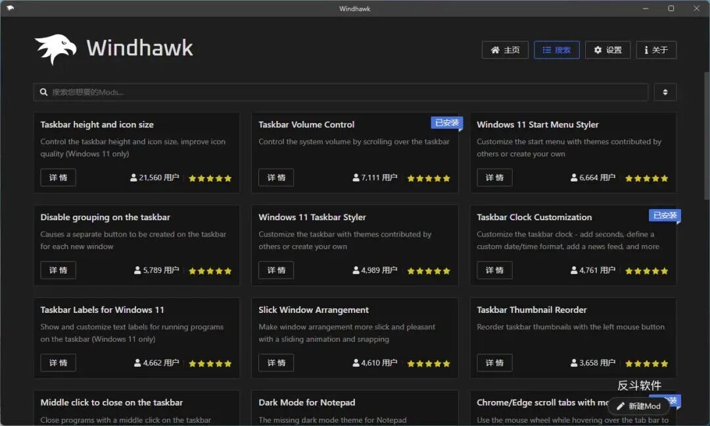Image resolution: width=710 pixels, height=426 pixels.
Task: Click star rating of Slick Window Arrangement
Action: click(429, 364)
